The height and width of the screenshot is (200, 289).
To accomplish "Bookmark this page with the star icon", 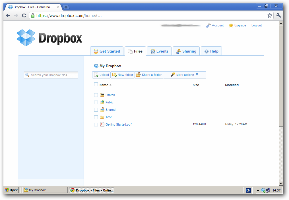I will click(x=270, y=15).
